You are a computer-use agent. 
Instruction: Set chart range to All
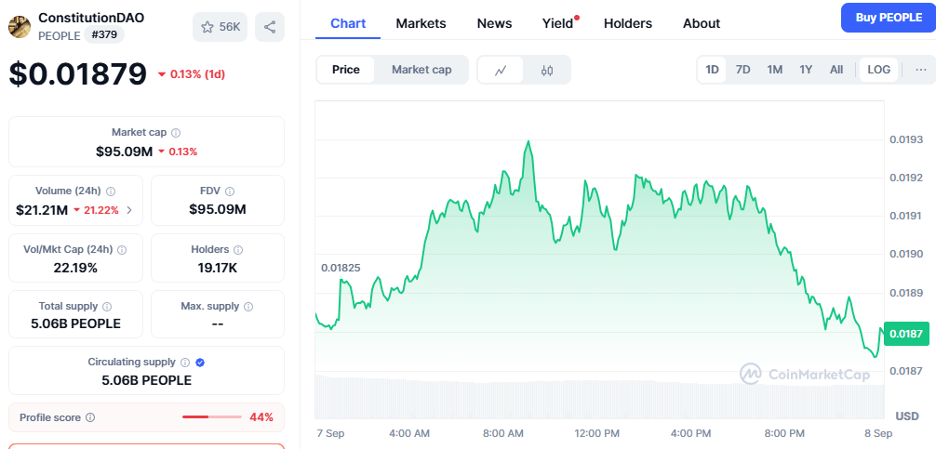point(836,70)
